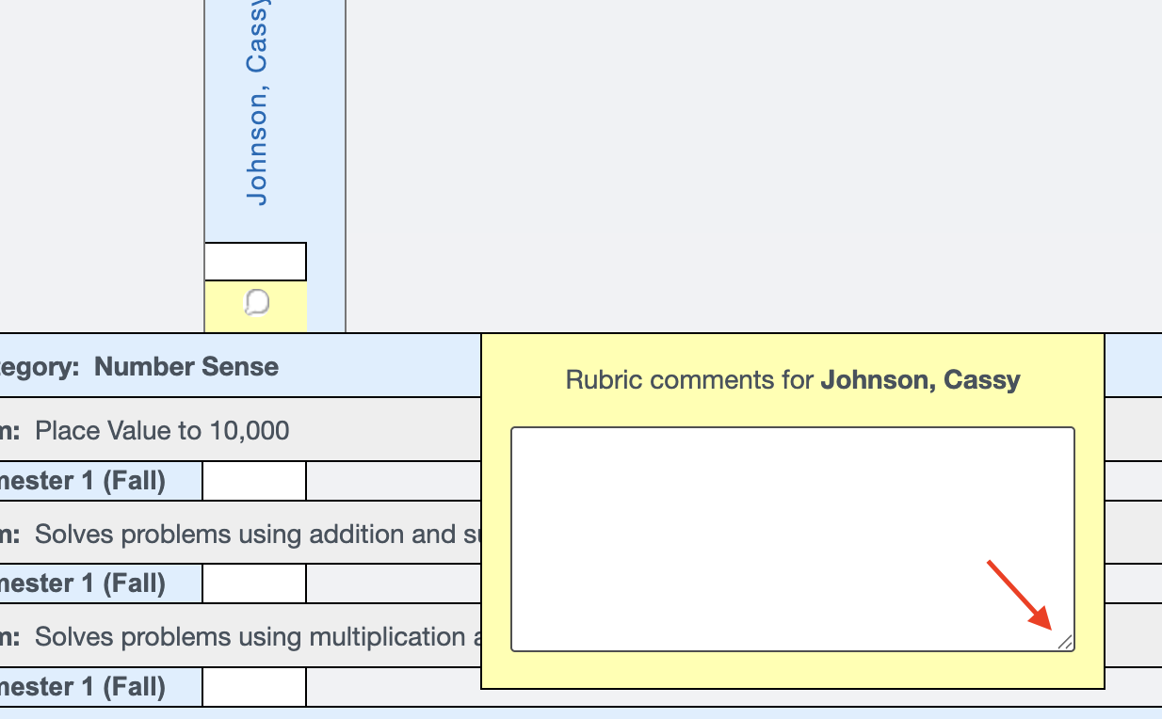Image resolution: width=1162 pixels, height=719 pixels.
Task: Click the bold Johnson, Cassy name in popup
Action: [921, 380]
